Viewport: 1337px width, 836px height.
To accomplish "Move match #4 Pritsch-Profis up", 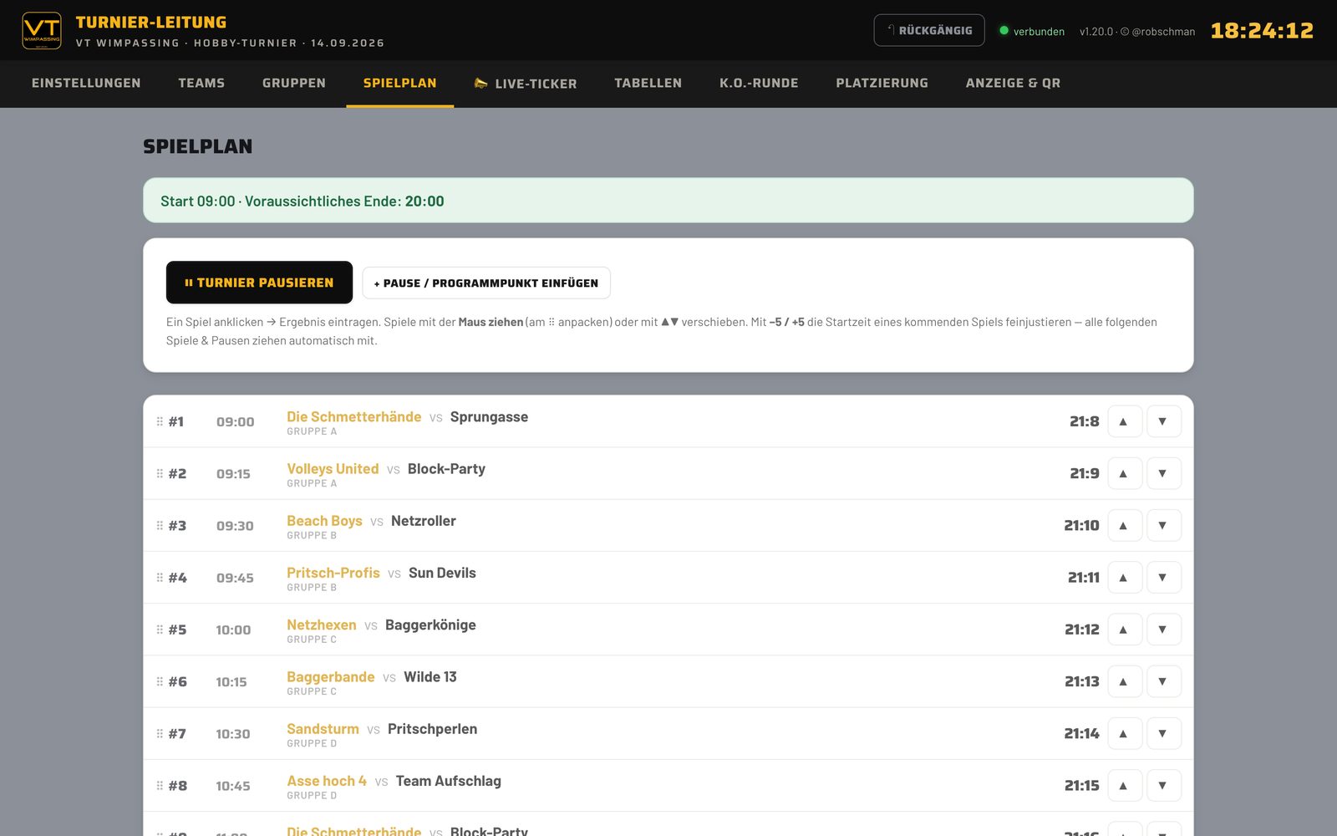I will 1124,577.
